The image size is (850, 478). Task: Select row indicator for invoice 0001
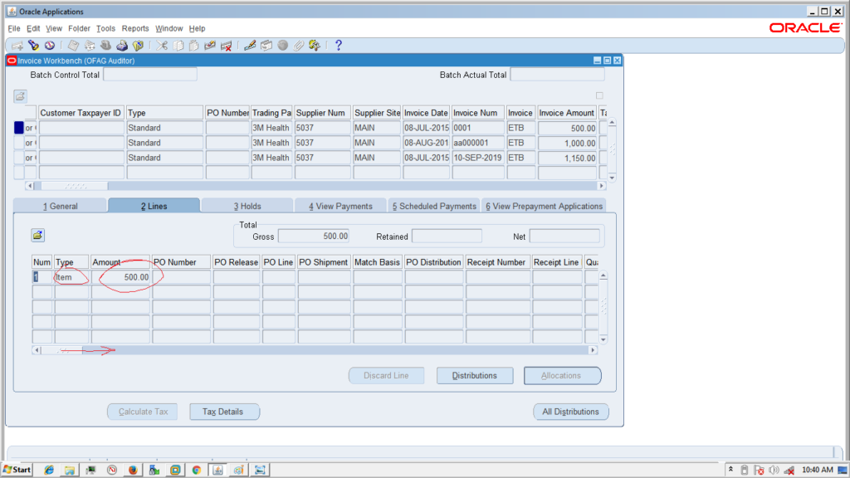tap(19, 128)
